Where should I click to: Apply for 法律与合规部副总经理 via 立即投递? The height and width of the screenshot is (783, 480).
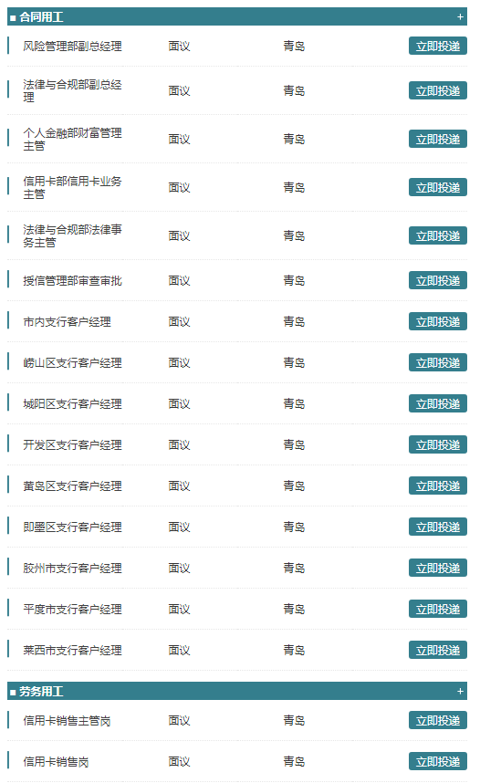[437, 90]
